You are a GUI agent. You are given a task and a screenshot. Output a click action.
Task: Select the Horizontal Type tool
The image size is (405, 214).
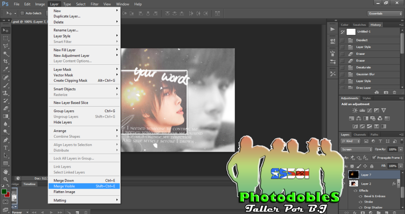pos(5,148)
